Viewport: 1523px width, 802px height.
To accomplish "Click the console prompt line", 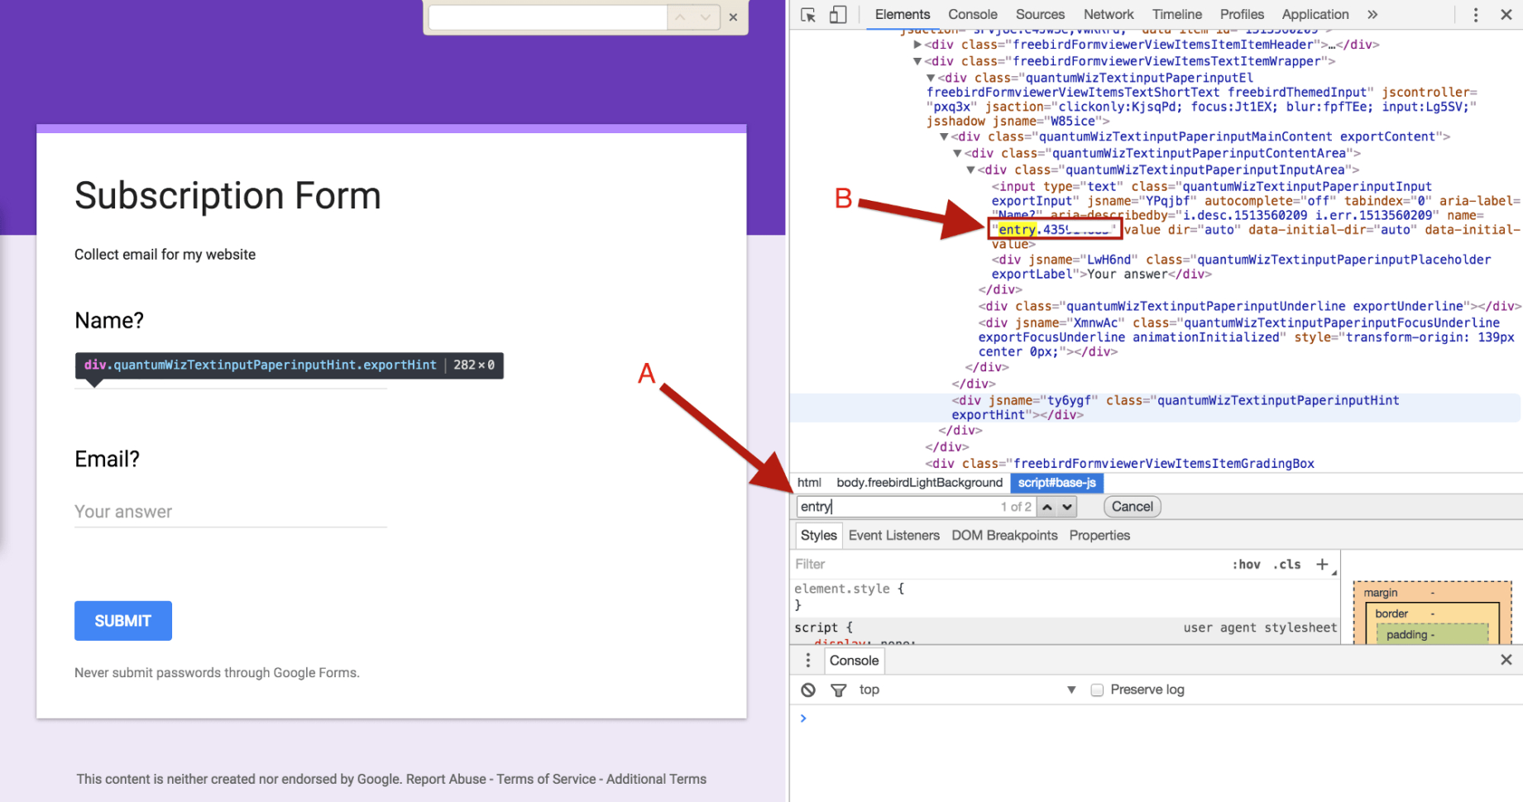I will tap(1156, 718).
